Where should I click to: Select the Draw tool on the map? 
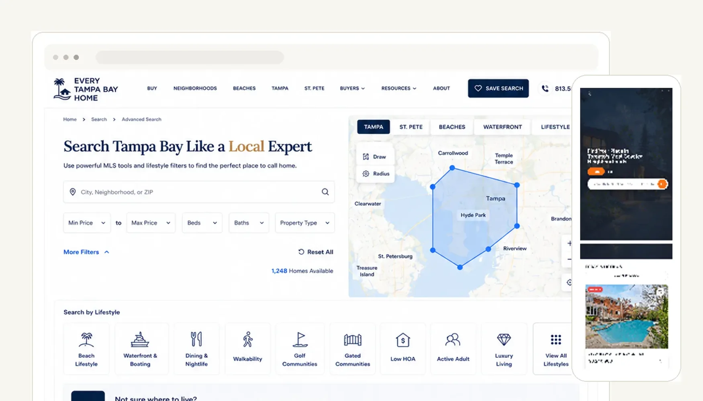(375, 157)
